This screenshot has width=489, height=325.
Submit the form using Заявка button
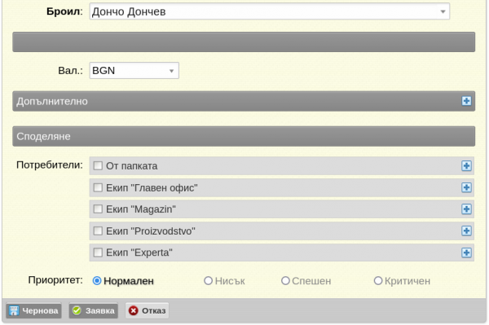coord(93,310)
